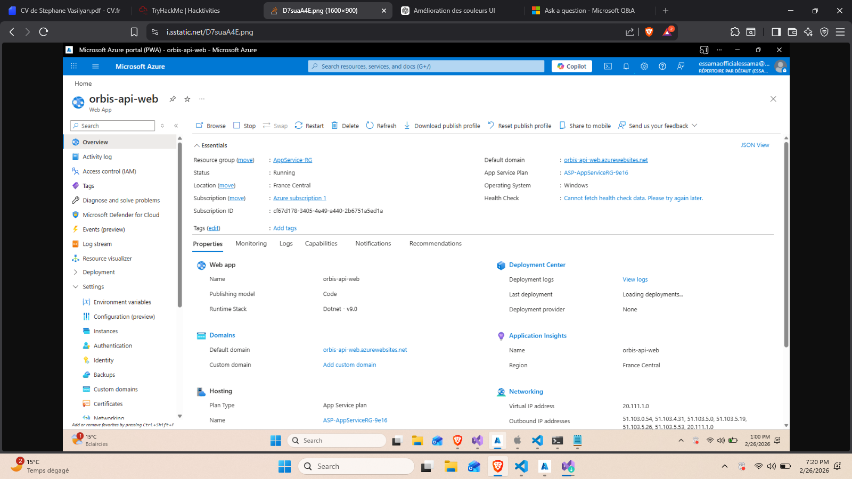
Task: Open the Brave Shields icon in the address bar
Action: tap(649, 32)
